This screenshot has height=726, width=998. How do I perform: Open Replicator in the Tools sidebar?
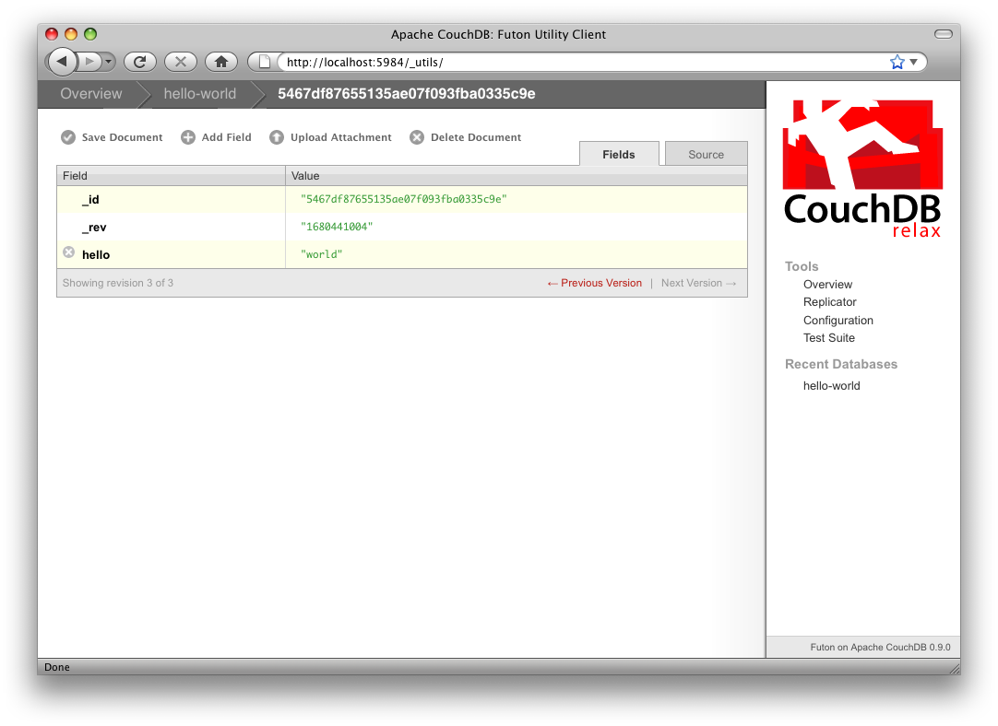(x=829, y=302)
